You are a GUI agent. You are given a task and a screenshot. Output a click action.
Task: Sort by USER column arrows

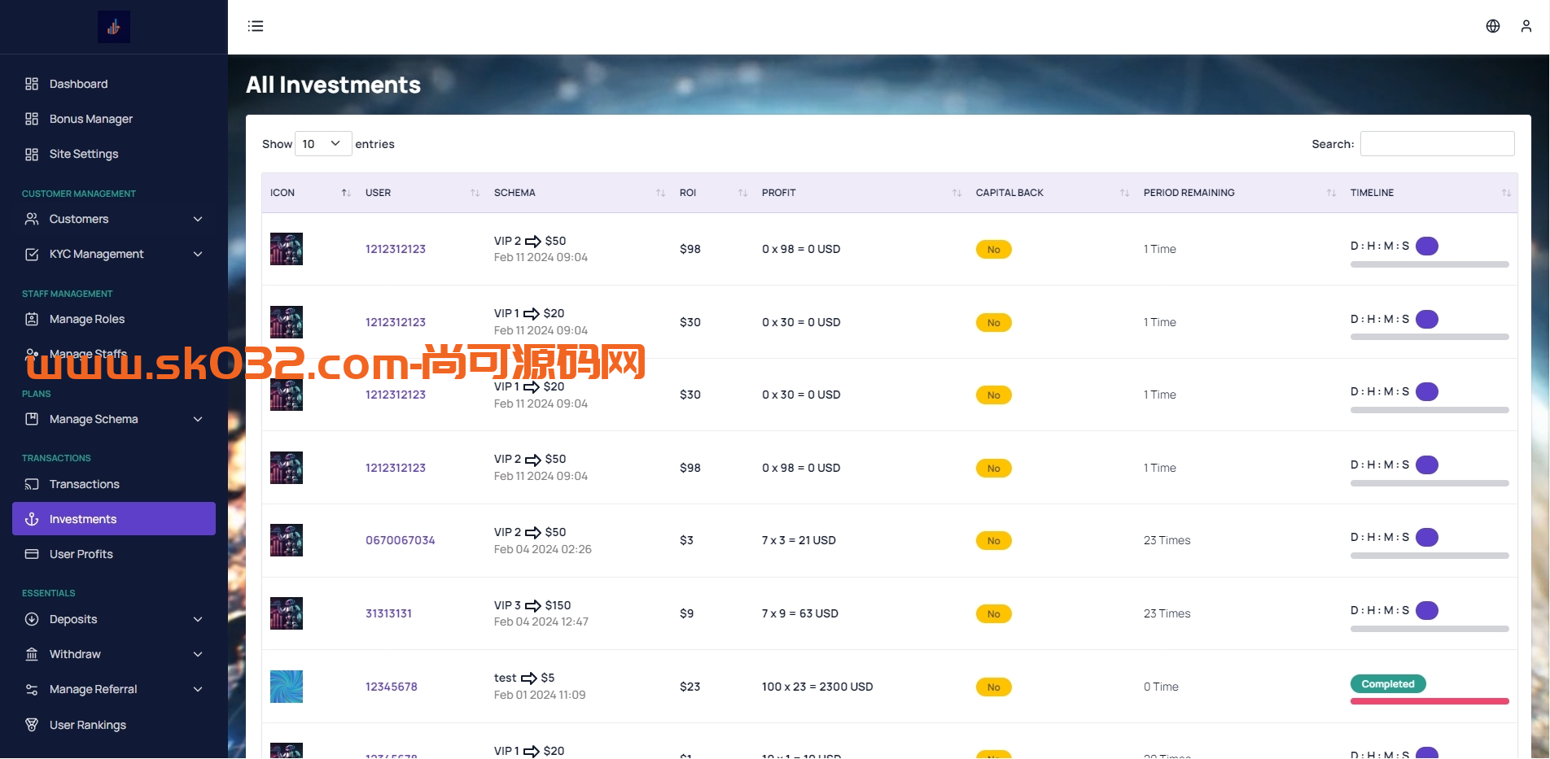tap(475, 193)
